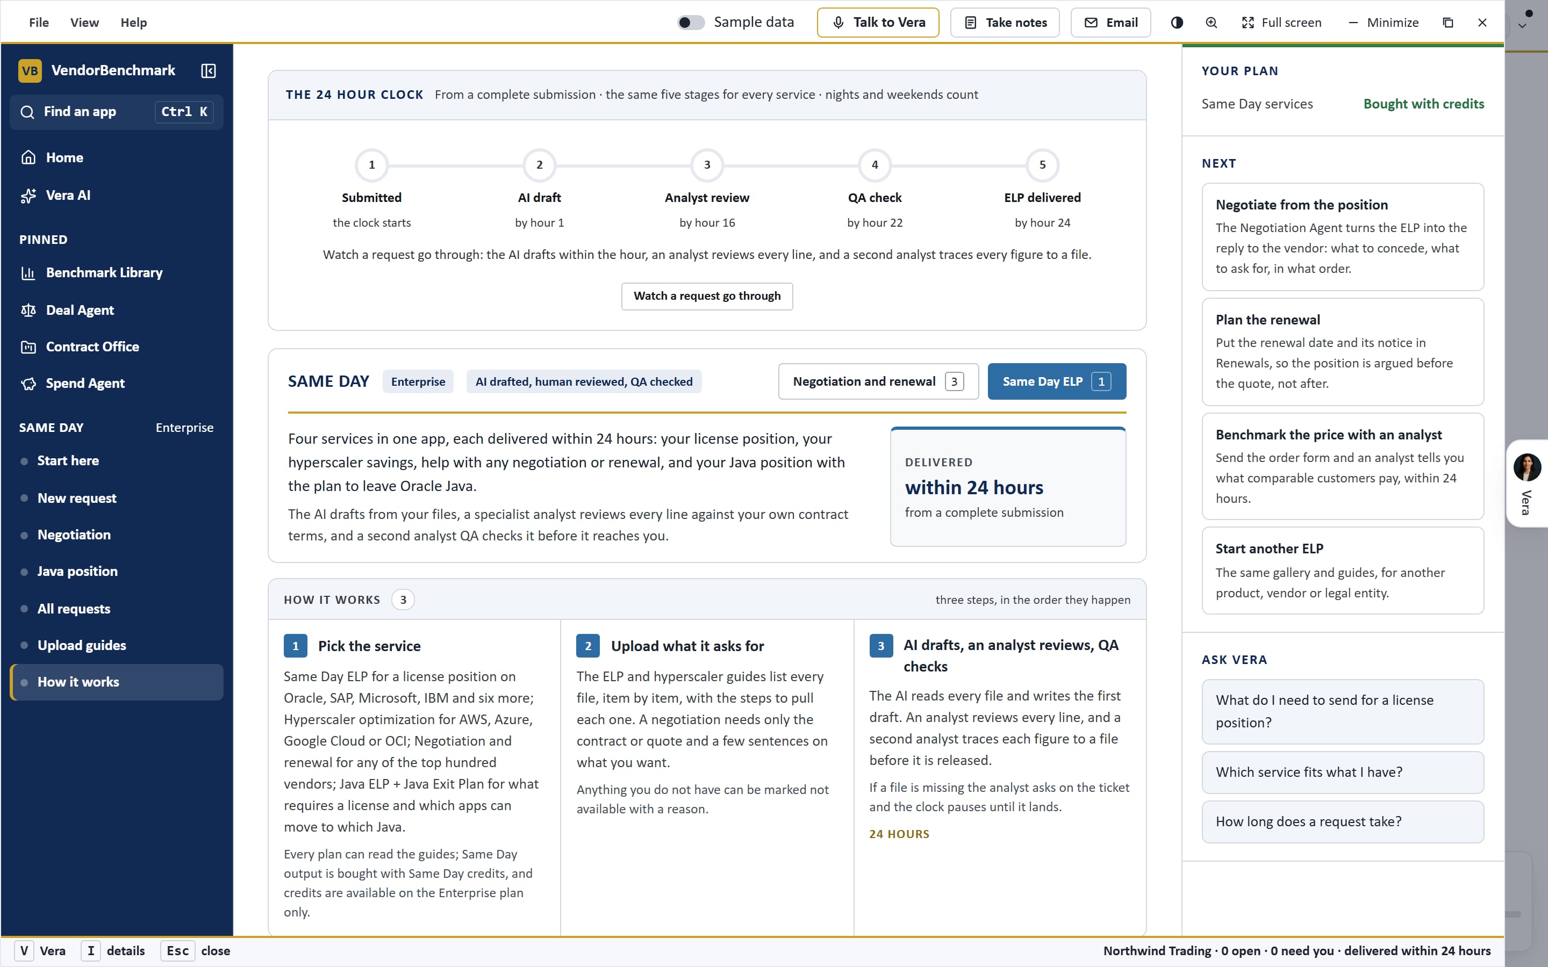1548x967 pixels.
Task: Click Vera's avatar on the side tab
Action: [1526, 467]
